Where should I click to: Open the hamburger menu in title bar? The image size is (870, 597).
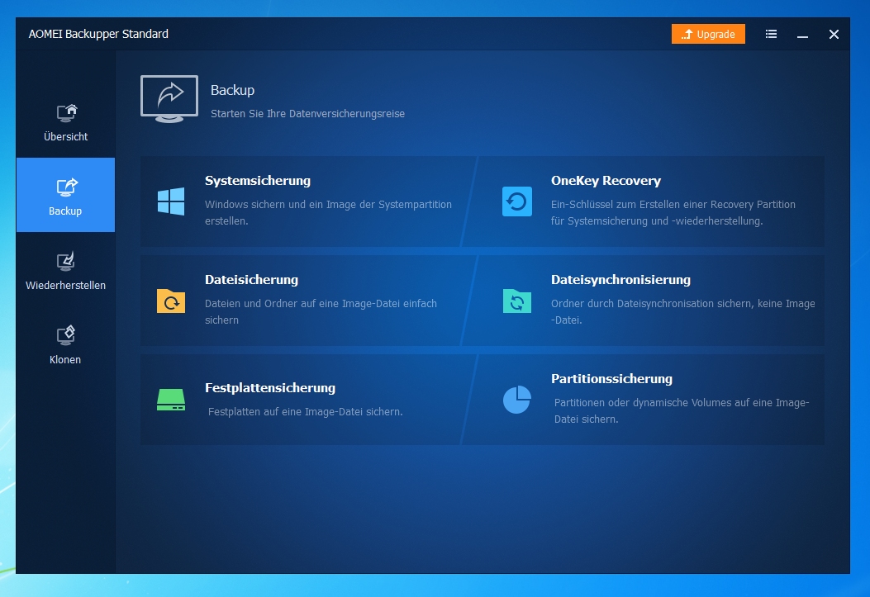[771, 34]
